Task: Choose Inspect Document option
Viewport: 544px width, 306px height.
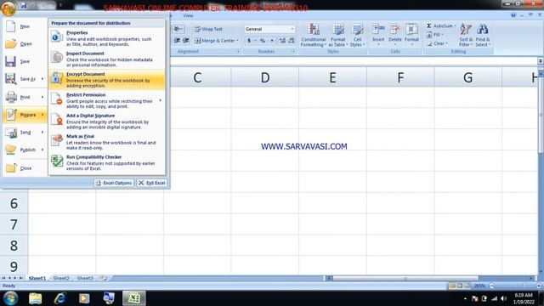Action: pos(107,59)
